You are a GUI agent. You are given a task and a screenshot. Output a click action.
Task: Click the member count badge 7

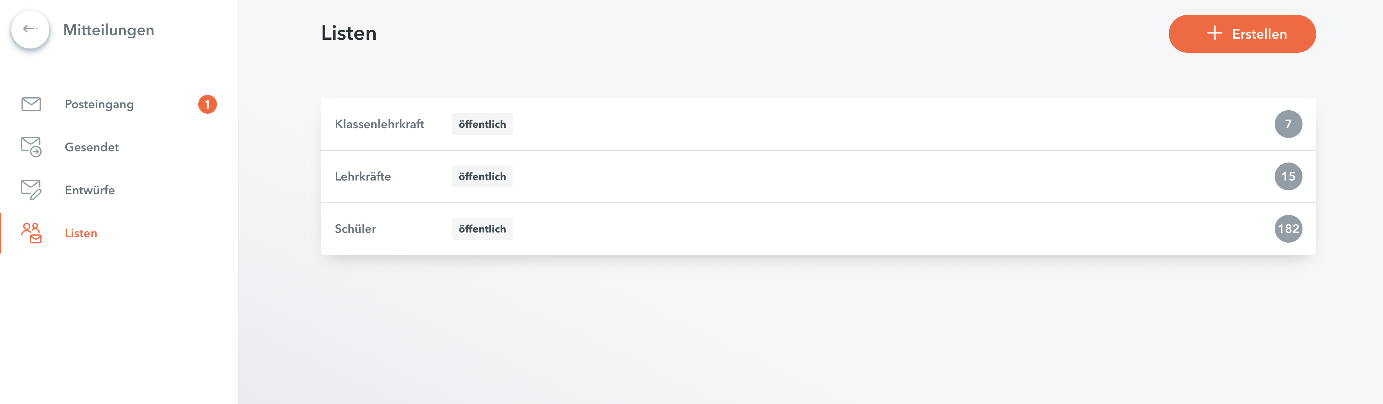(x=1288, y=124)
